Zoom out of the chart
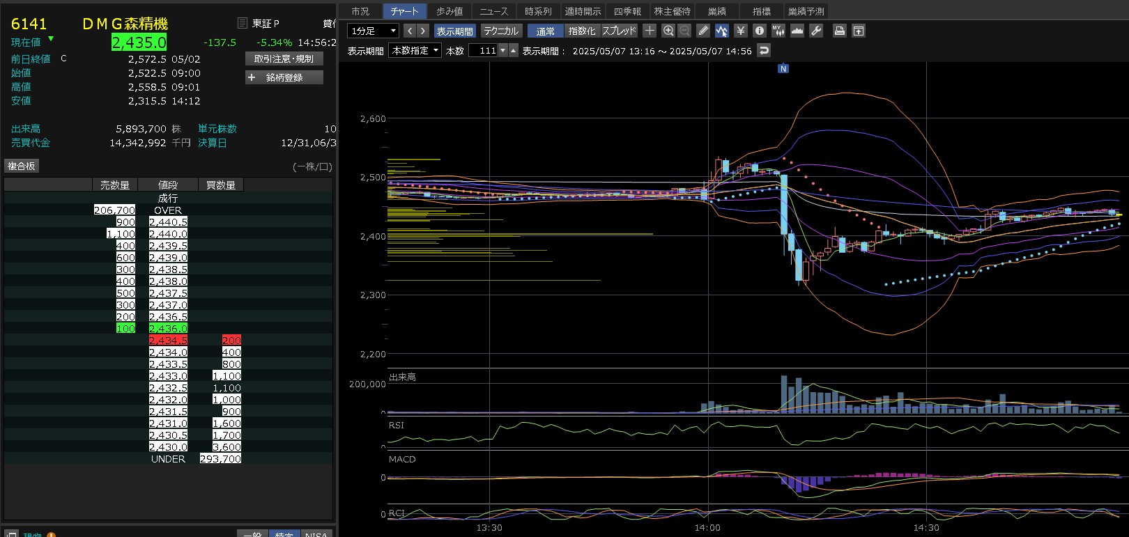The image size is (1129, 537). click(x=684, y=31)
